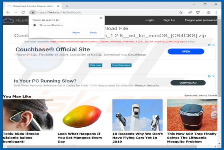Image resolution: width=224 pixels, height=150 pixels.
Task: Close the PC Running Slow ad
Action: click(x=214, y=76)
